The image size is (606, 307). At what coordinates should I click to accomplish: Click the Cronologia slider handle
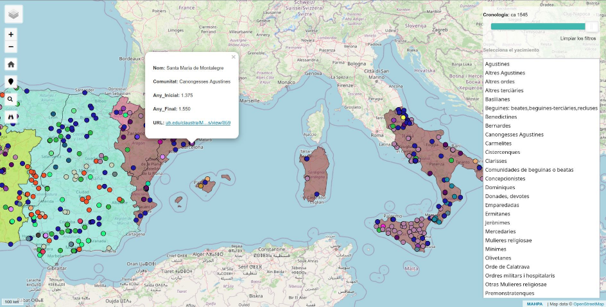point(591,26)
